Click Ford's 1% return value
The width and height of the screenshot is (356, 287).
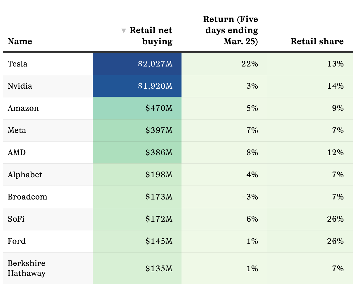click(252, 241)
